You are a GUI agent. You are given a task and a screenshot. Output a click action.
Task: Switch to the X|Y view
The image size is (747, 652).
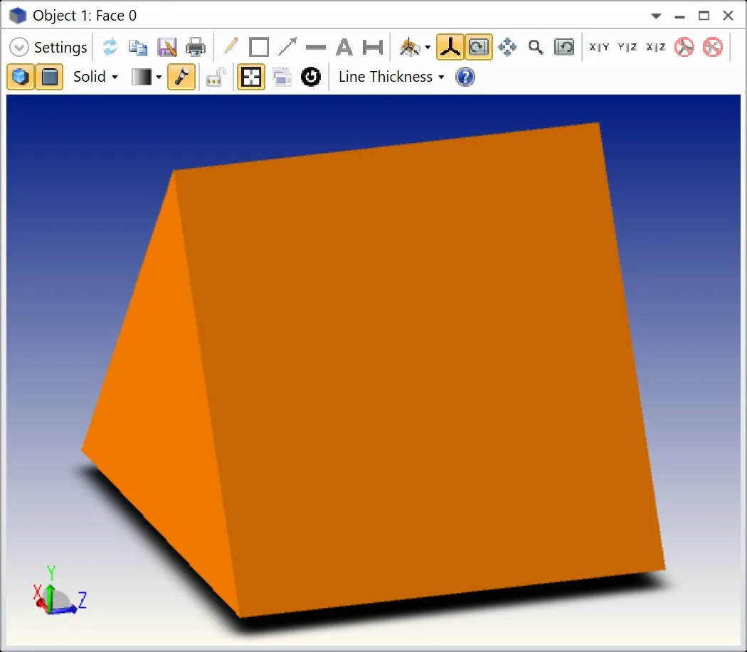tap(599, 48)
